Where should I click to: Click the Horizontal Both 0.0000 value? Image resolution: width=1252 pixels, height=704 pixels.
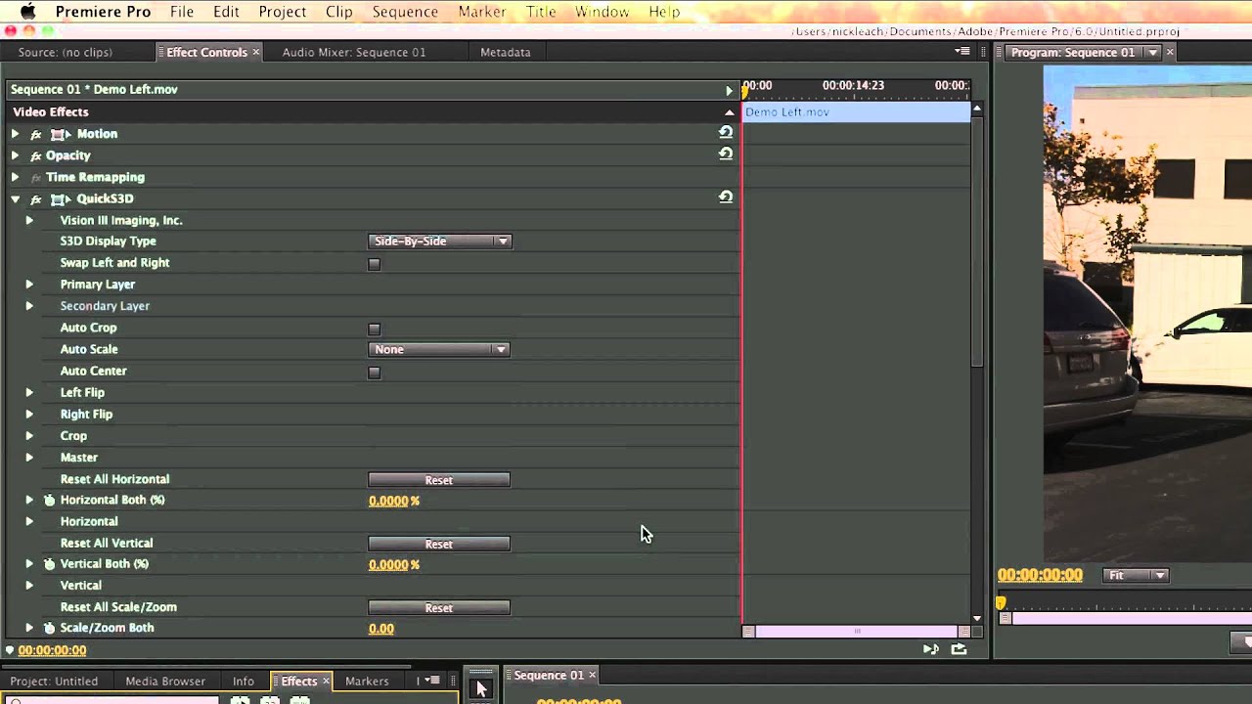pos(388,501)
